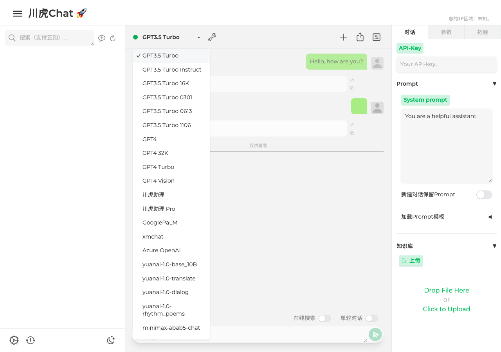Copy the reply just above 仅供查看
The height and width of the screenshot is (352, 501).
pyautogui.click(x=352, y=133)
